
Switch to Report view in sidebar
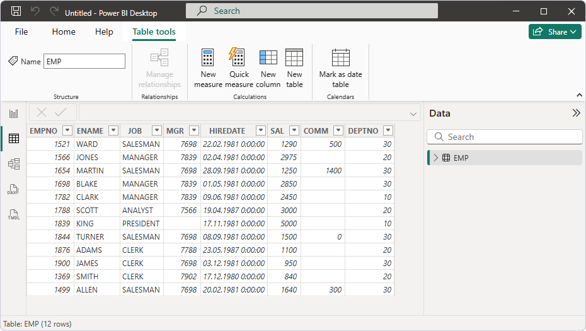pyautogui.click(x=14, y=113)
